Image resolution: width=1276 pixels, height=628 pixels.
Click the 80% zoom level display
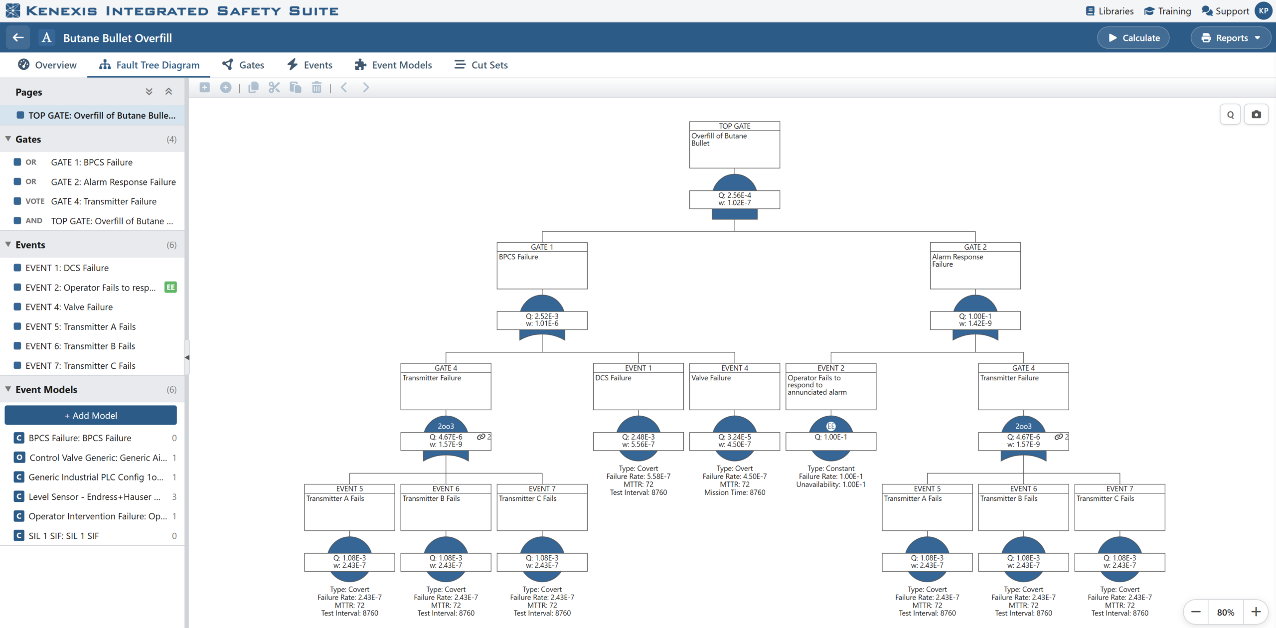pos(1226,612)
